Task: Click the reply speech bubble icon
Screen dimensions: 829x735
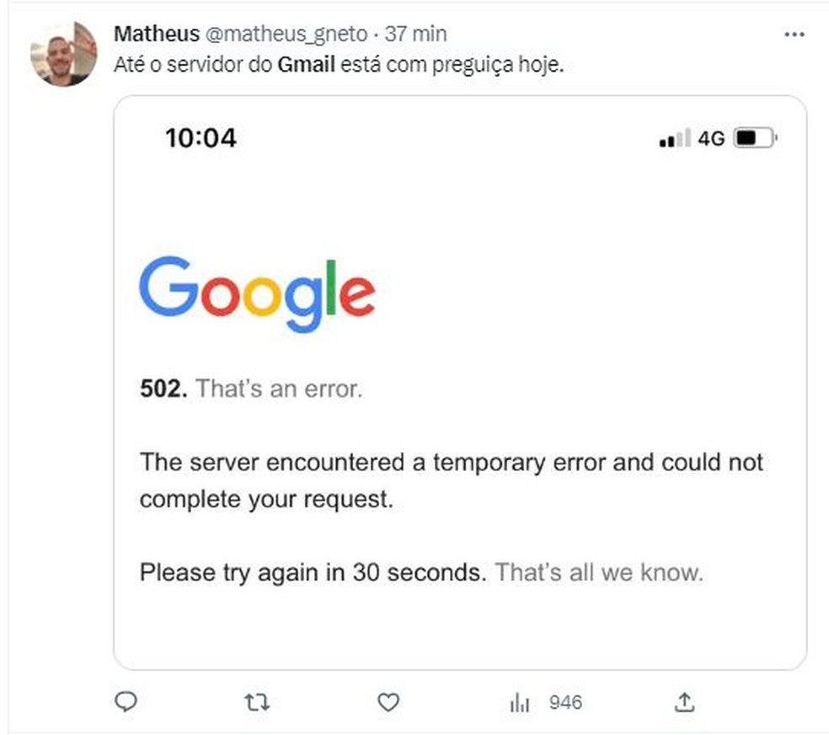Action: [x=126, y=702]
